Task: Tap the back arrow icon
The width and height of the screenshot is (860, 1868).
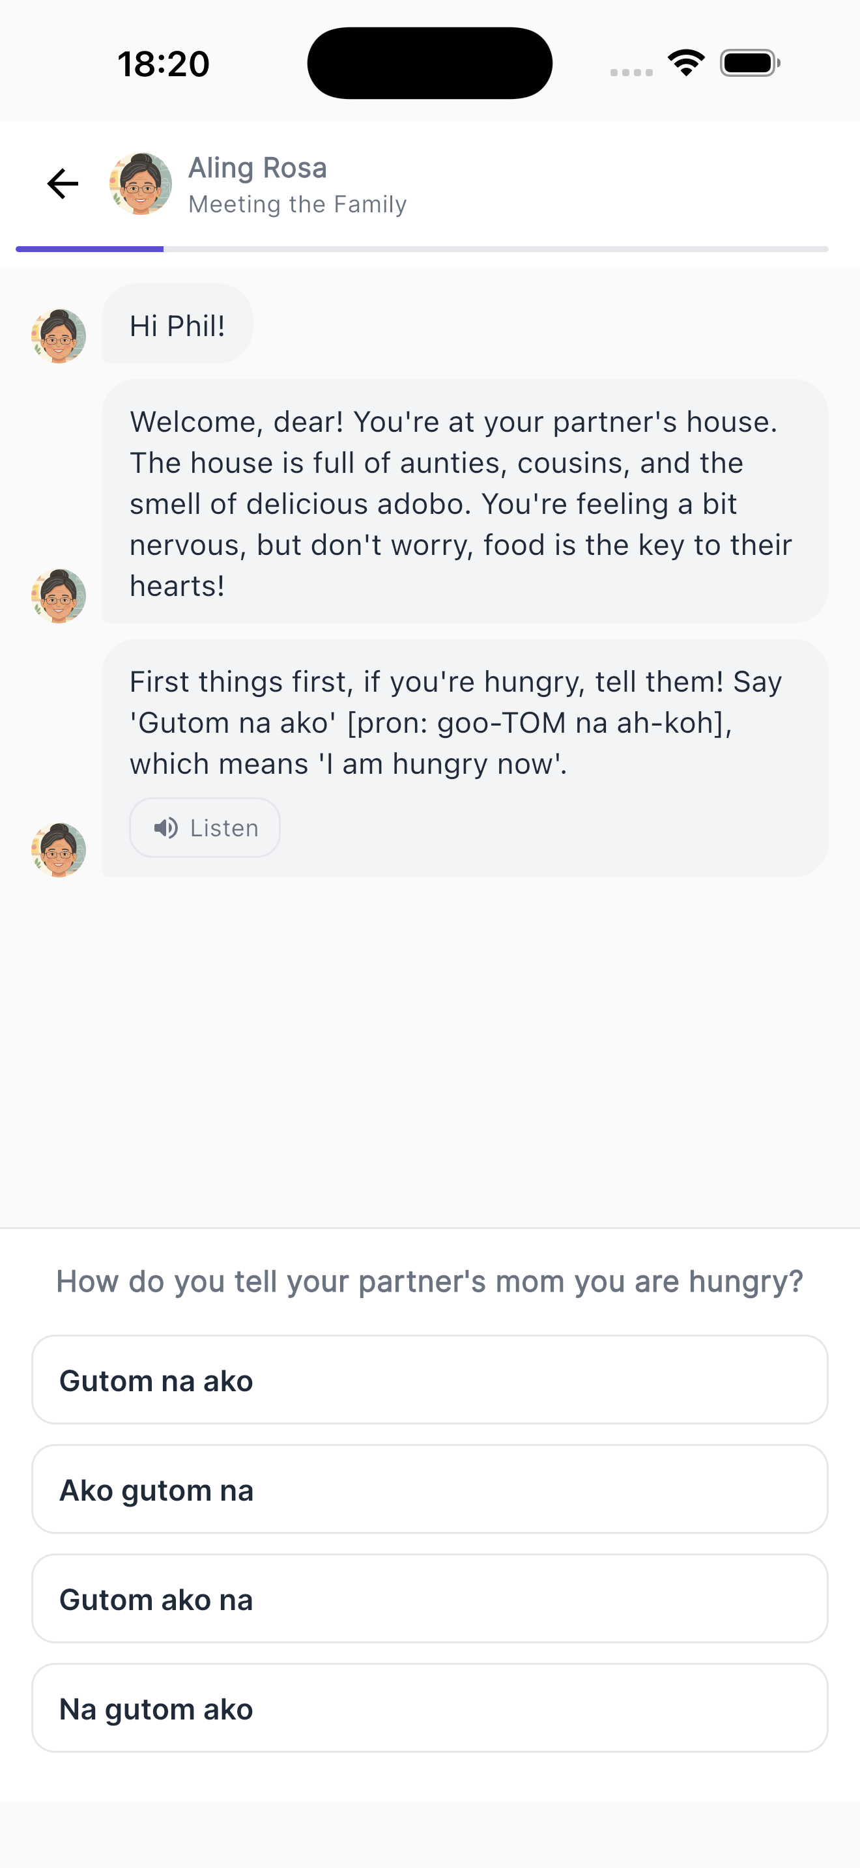Action: point(63,184)
